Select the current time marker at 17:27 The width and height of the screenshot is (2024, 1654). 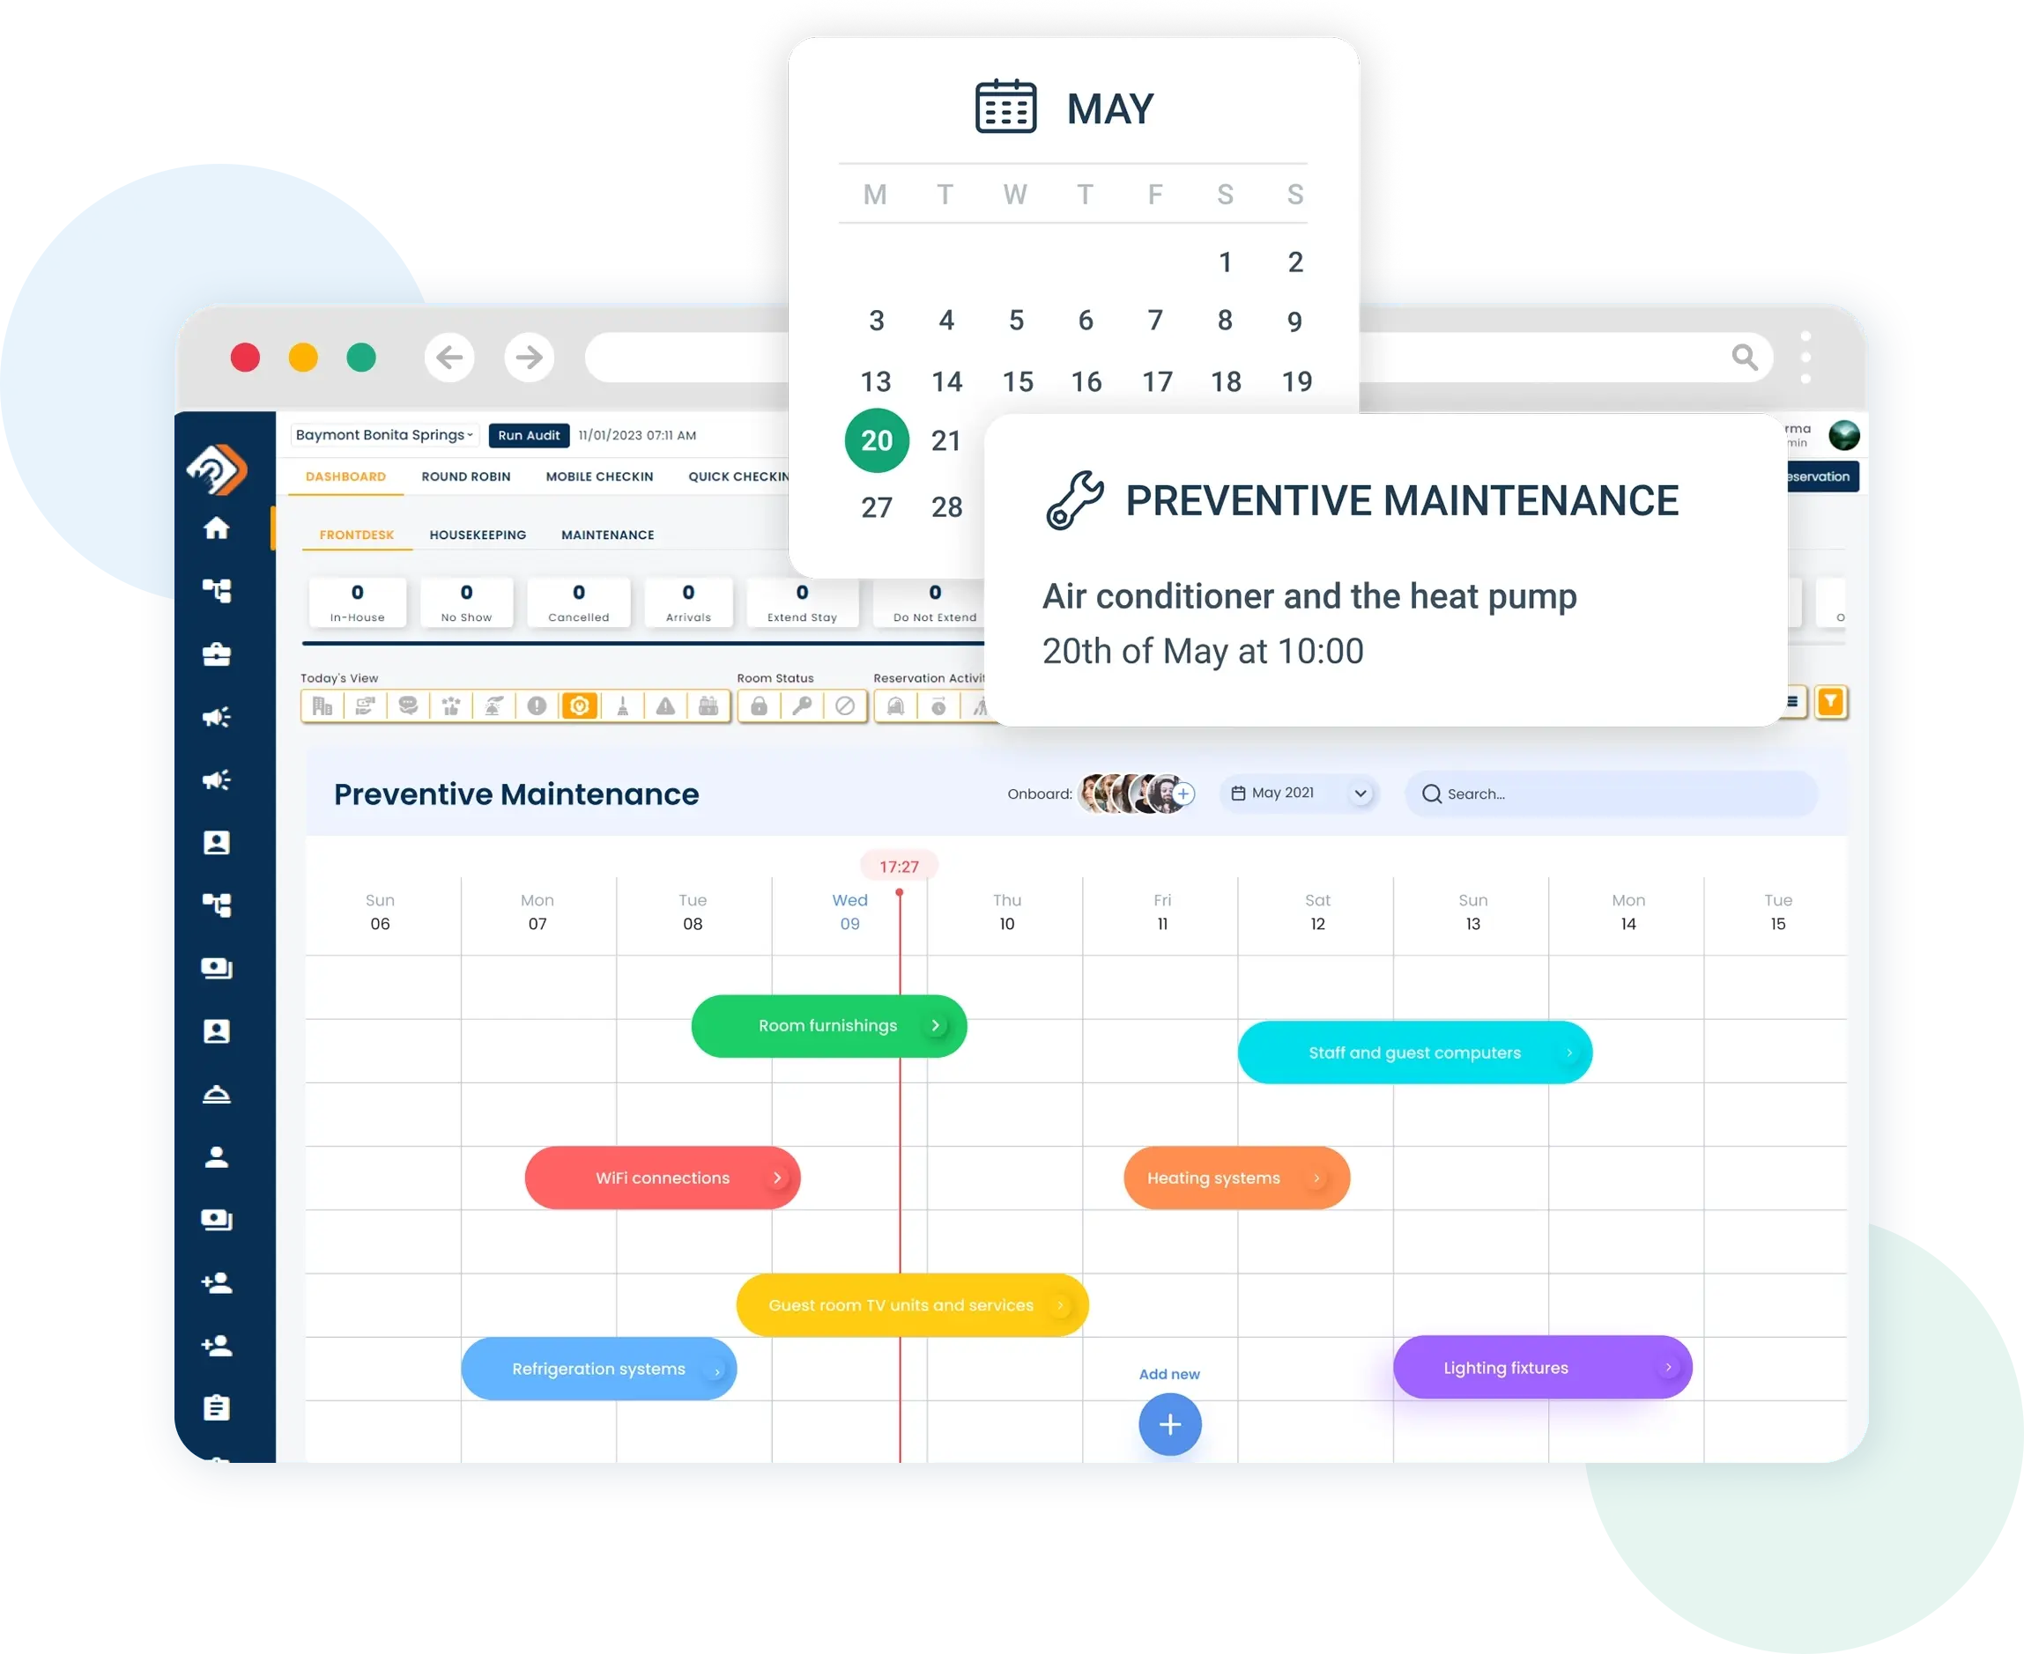coord(900,868)
